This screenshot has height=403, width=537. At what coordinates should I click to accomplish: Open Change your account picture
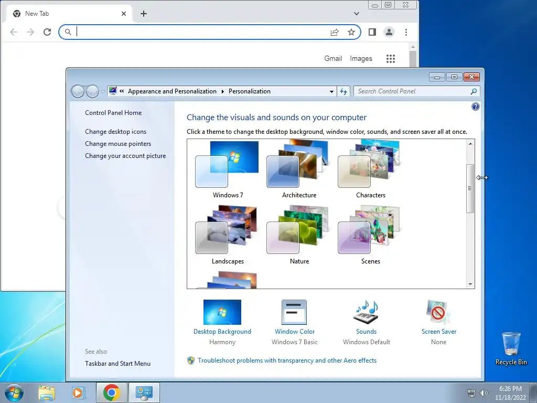click(x=125, y=155)
